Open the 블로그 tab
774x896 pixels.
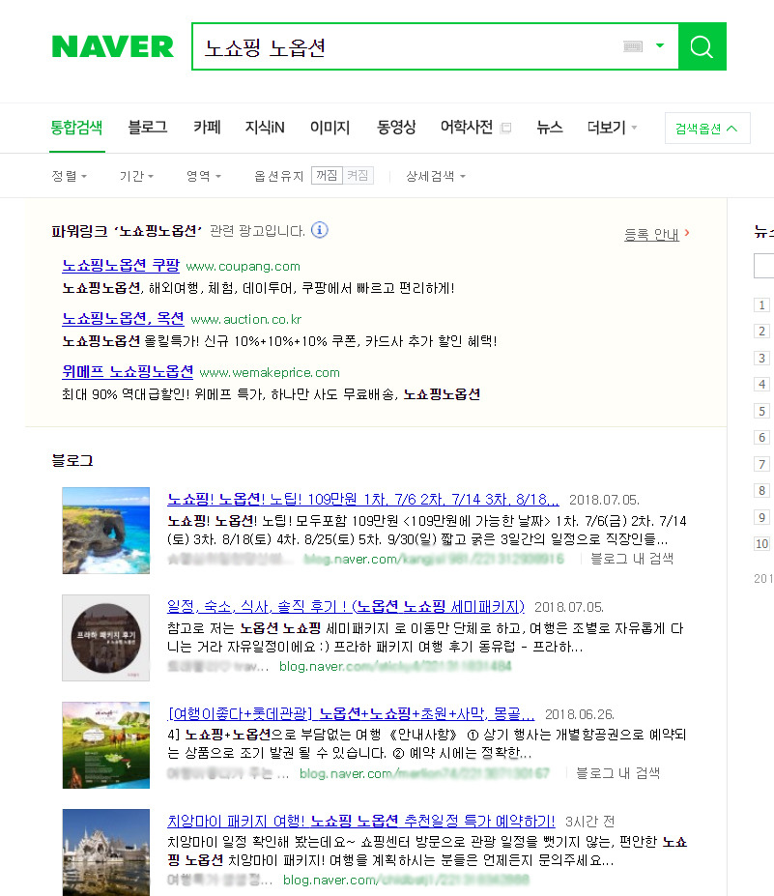pos(148,128)
